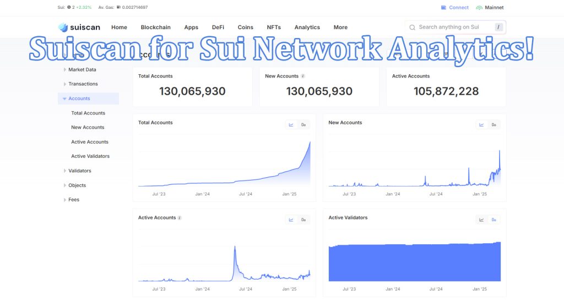
Task: Open the DeFi menu
Action: point(218,28)
